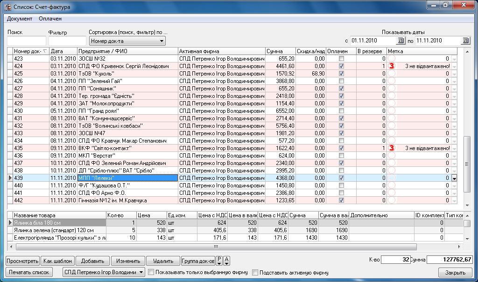Click the Добавить button
Viewport: 478px width, 282px height.
(93, 261)
